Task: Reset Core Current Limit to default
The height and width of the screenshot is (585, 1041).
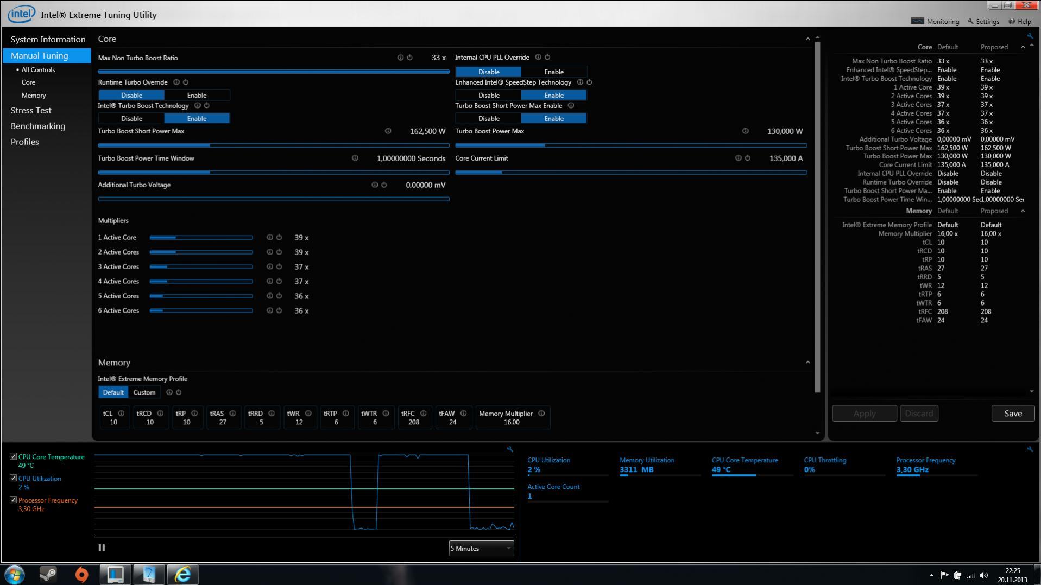Action: coord(748,158)
